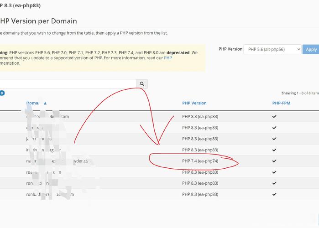This screenshot has height=228, width=319.
Task: Sort by the PHP Version column header
Action: (x=194, y=103)
